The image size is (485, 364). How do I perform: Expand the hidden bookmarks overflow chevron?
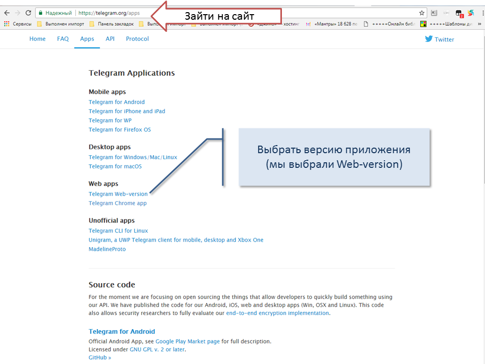(x=479, y=24)
